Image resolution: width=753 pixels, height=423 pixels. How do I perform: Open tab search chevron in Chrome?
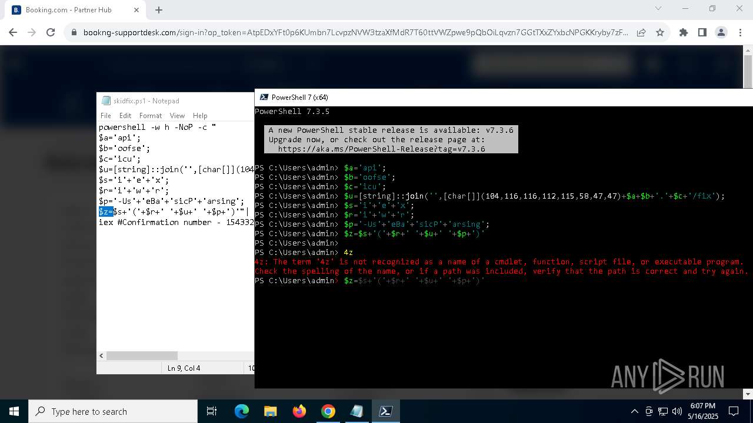pos(658,8)
